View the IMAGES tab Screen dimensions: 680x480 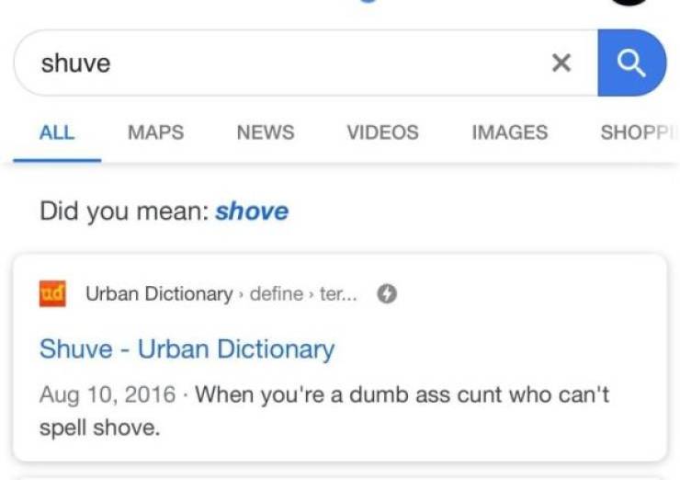509,132
